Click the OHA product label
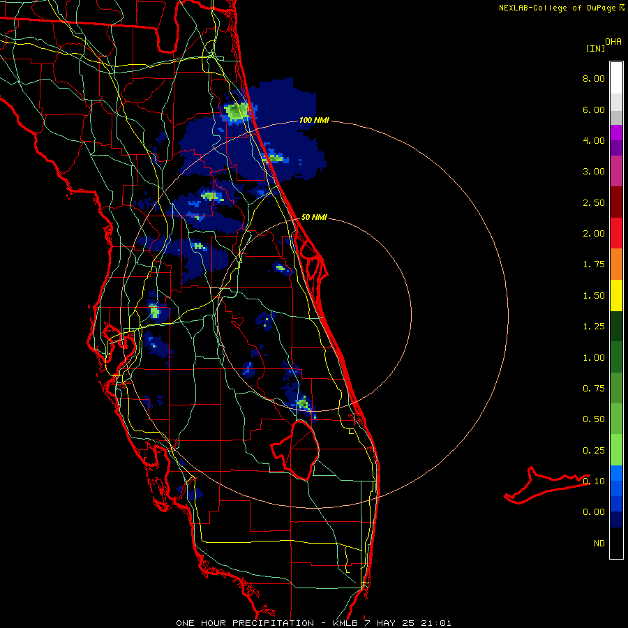 pyautogui.click(x=613, y=41)
